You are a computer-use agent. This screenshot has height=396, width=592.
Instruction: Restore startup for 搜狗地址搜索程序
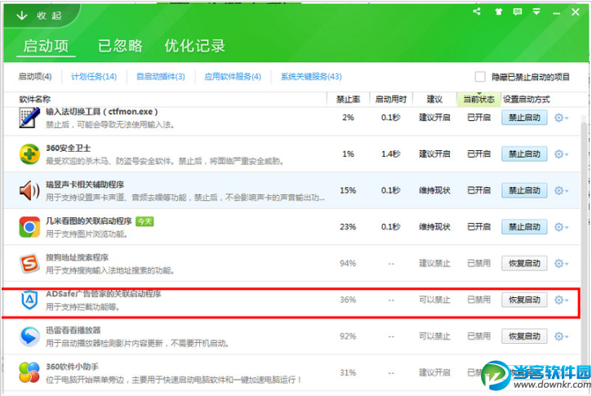tap(524, 263)
